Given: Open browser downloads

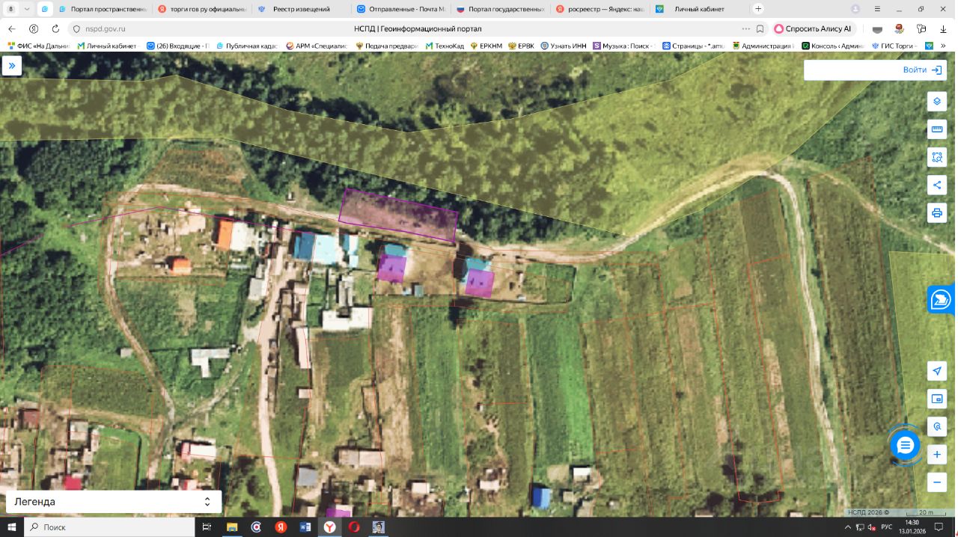Looking at the screenshot, I should [x=942, y=28].
